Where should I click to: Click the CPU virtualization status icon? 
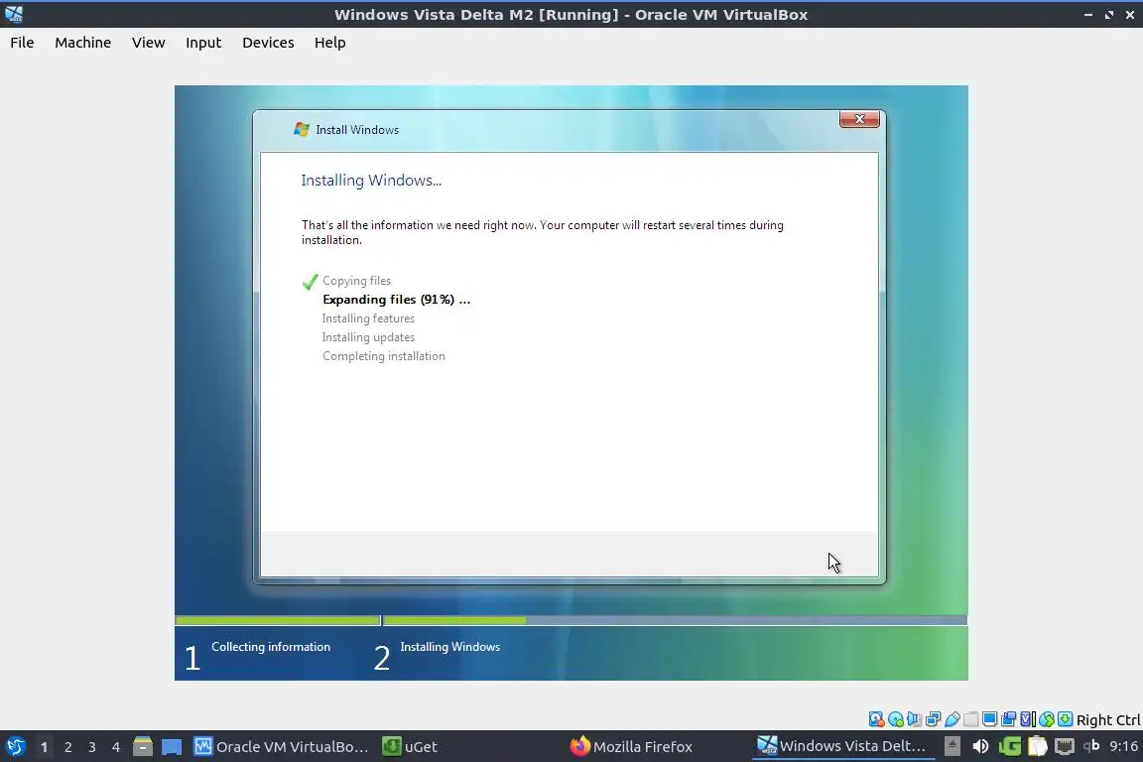pos(1028,719)
